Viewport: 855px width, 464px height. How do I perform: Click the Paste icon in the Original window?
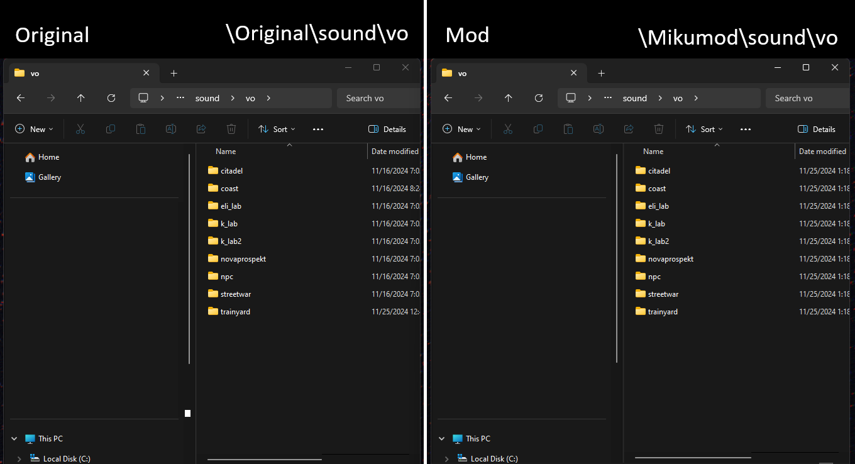point(141,129)
